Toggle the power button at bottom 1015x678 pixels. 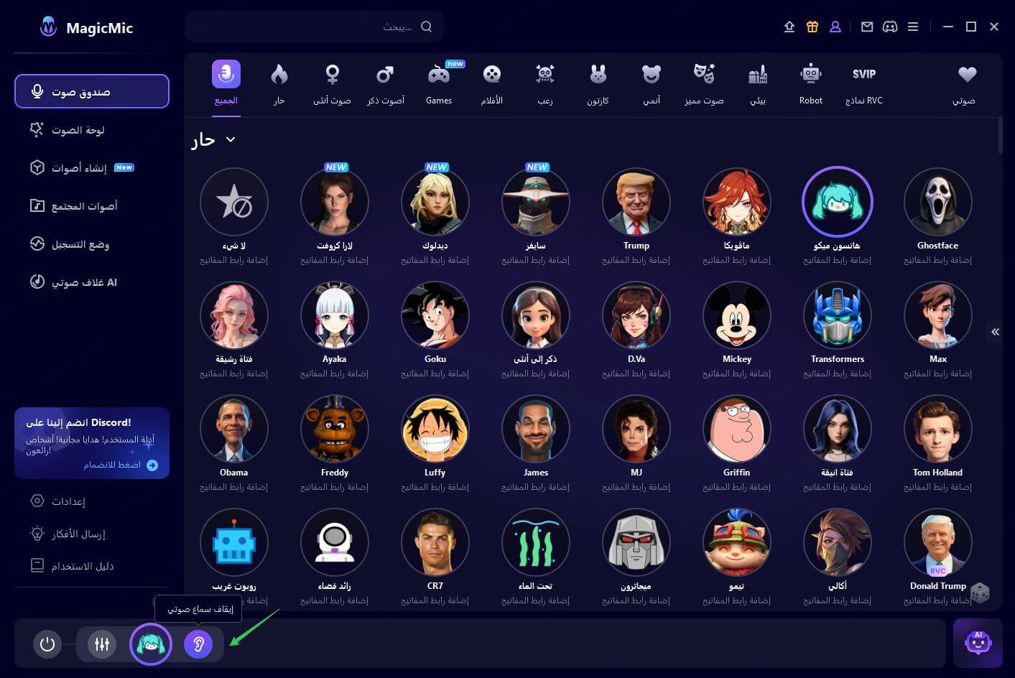(x=47, y=644)
